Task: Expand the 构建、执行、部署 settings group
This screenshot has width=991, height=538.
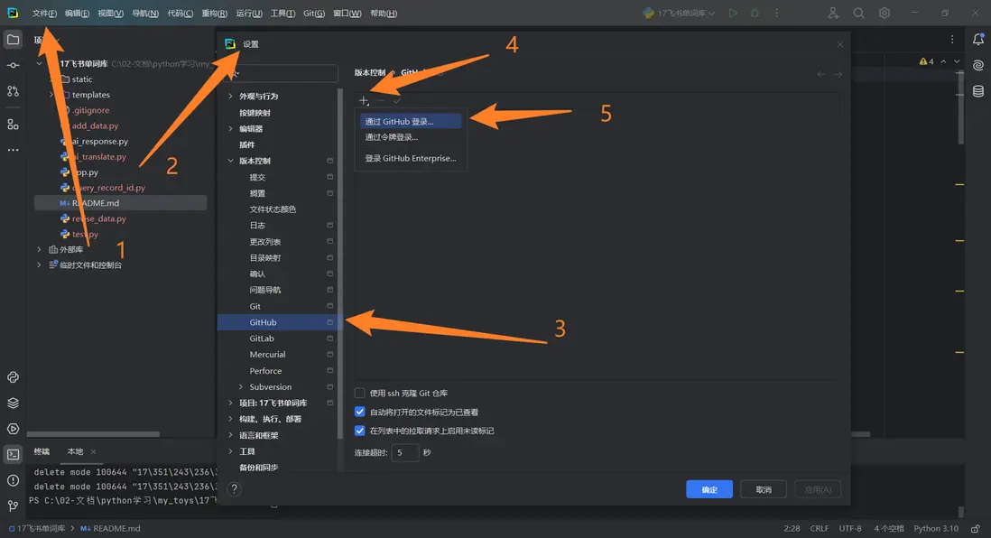Action: pyautogui.click(x=231, y=419)
